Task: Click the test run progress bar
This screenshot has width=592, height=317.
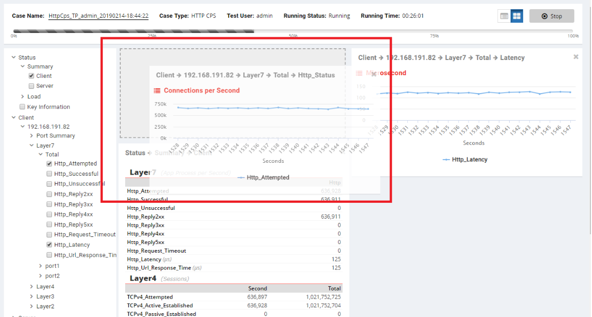Action: tap(293, 31)
